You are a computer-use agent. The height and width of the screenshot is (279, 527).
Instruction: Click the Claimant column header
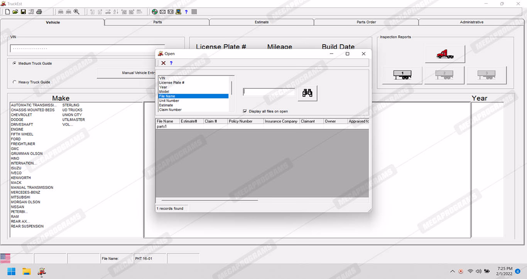point(312,121)
